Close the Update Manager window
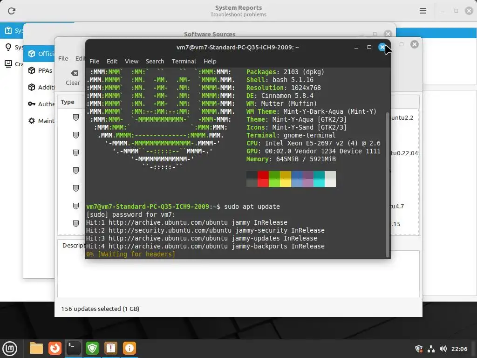This screenshot has height=358, width=477. 414,44
